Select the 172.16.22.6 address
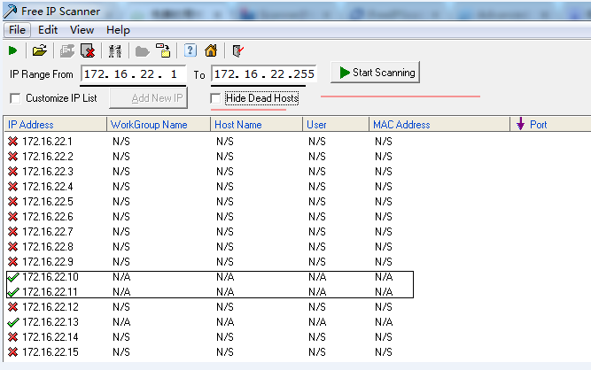The width and height of the screenshot is (591, 370). (x=48, y=217)
